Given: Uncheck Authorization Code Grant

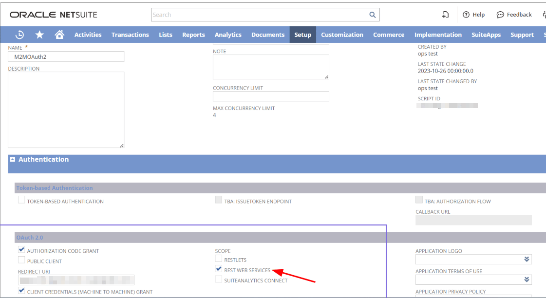Looking at the screenshot, I should (x=21, y=250).
